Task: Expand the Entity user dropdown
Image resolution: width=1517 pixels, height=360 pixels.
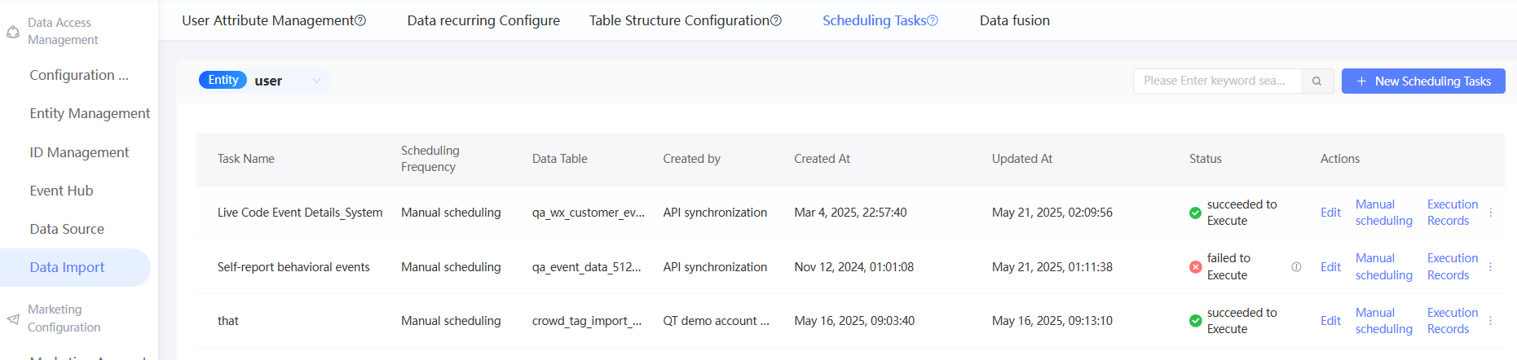Action: (316, 81)
